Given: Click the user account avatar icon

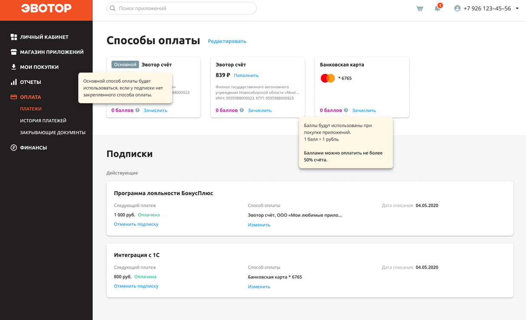Looking at the screenshot, I should click(x=457, y=8).
